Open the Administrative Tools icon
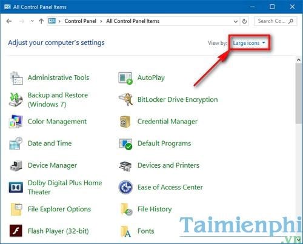 click(x=16, y=78)
